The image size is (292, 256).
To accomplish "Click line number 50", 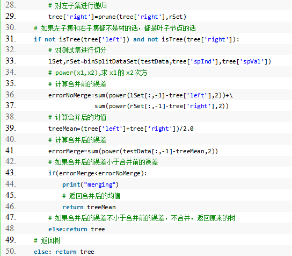I will [11, 251].
